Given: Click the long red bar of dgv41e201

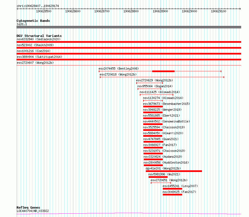Looking at the screenshot, I should 174,171.
